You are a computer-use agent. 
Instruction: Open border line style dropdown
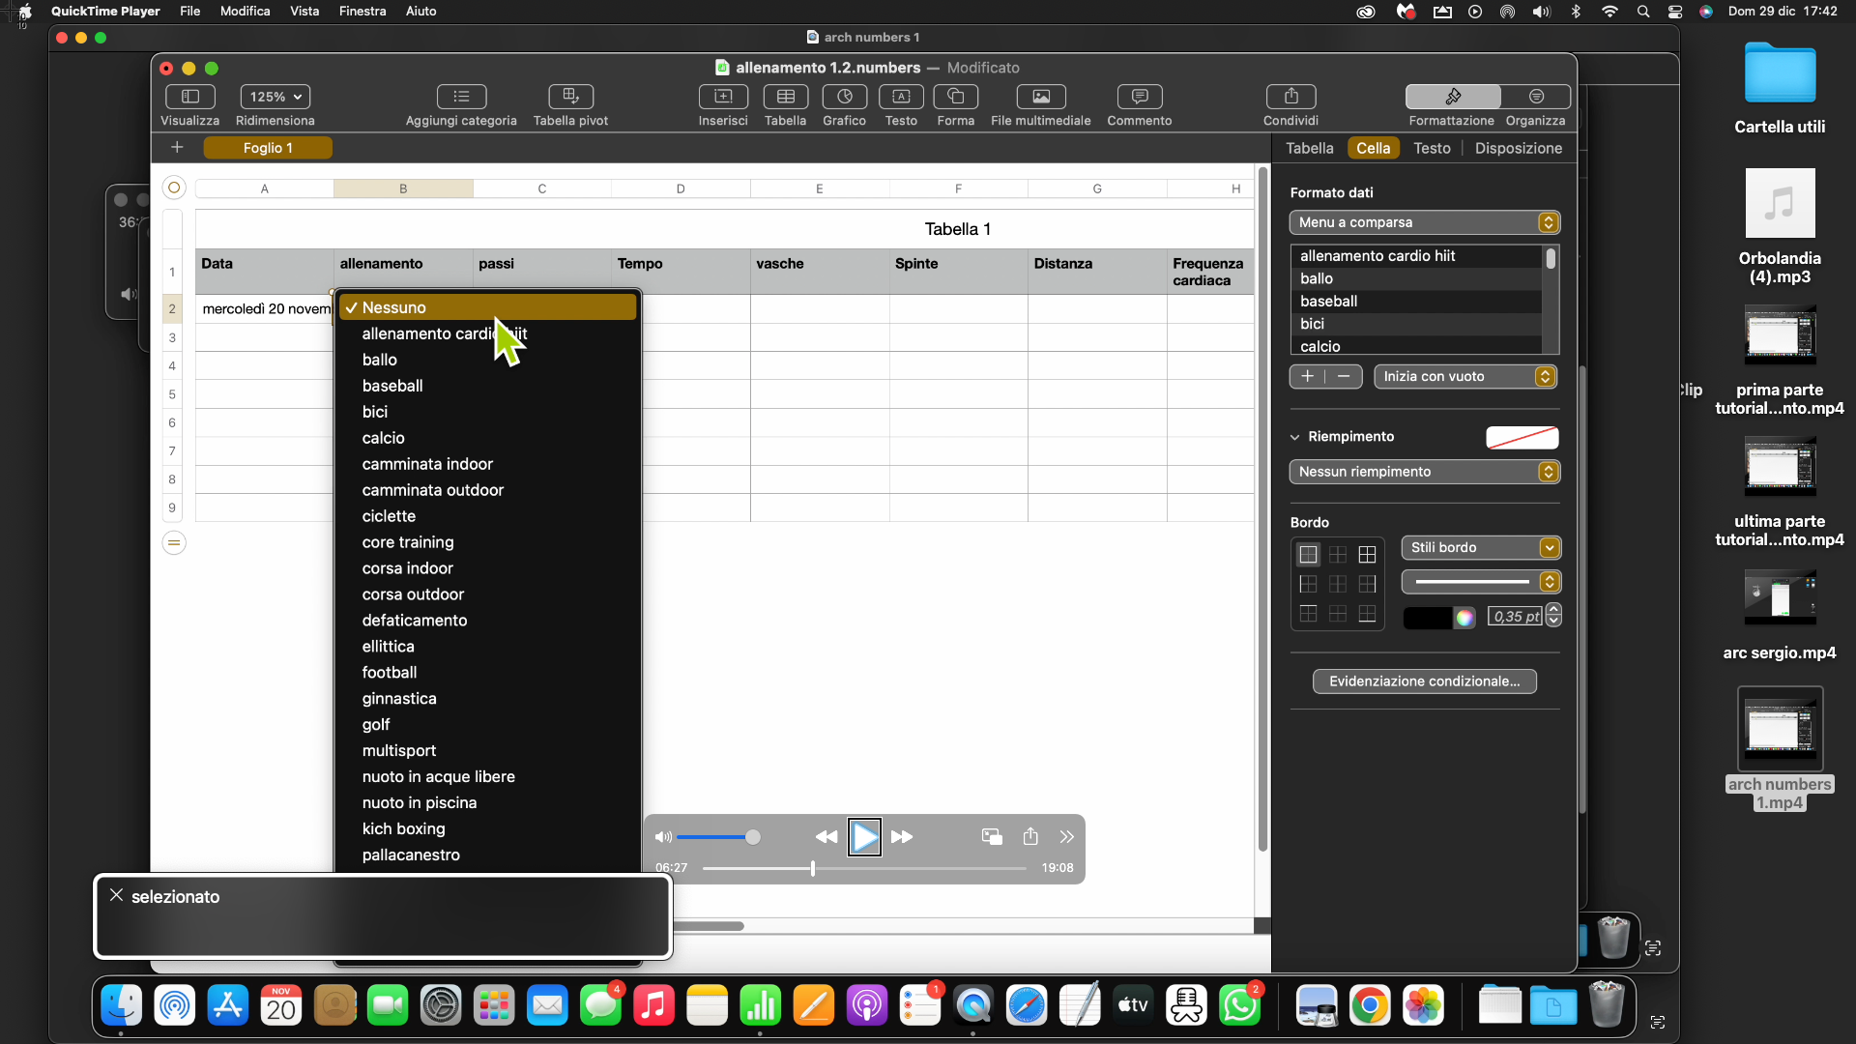pos(1481,582)
